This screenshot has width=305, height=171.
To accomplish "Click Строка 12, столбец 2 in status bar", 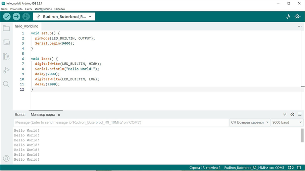I will coord(205,168).
